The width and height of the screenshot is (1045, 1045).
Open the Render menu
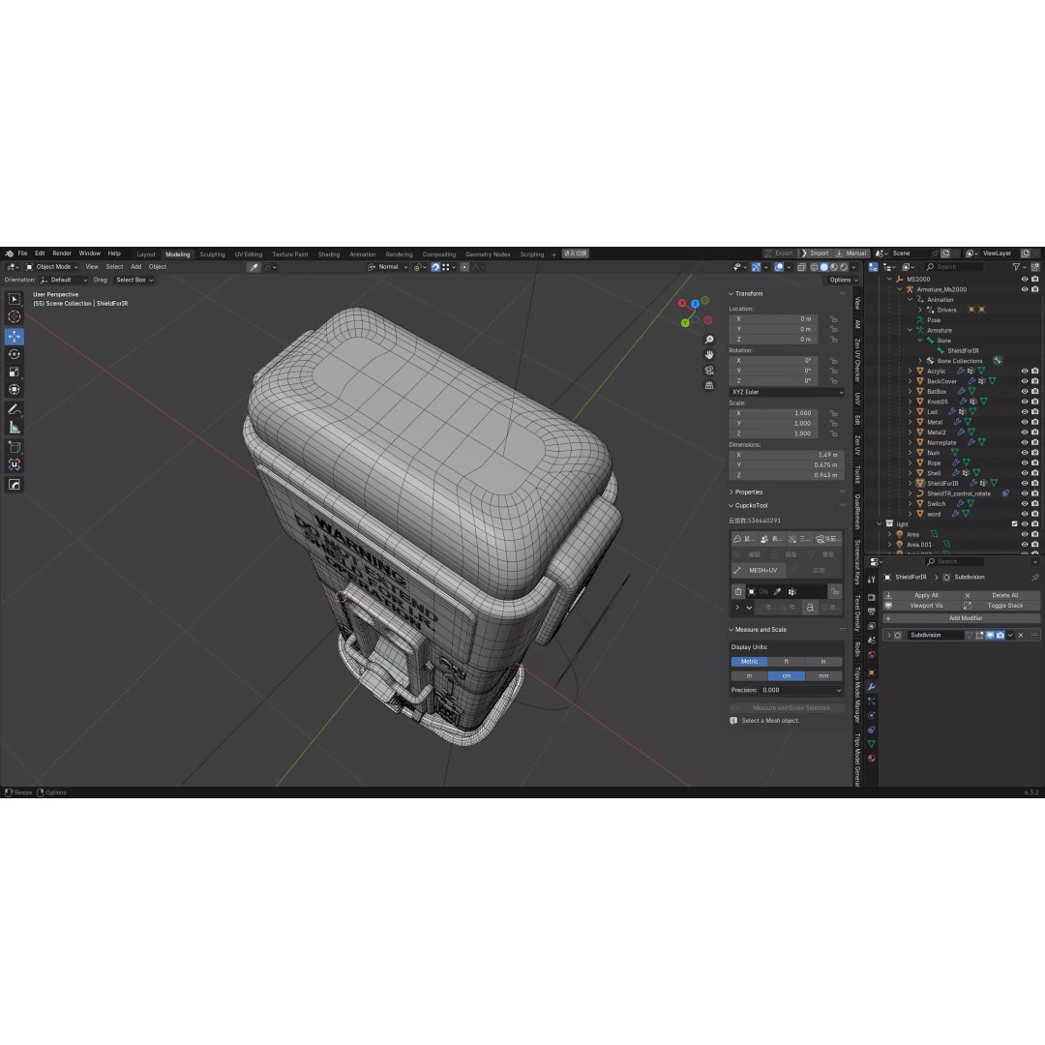click(x=62, y=254)
